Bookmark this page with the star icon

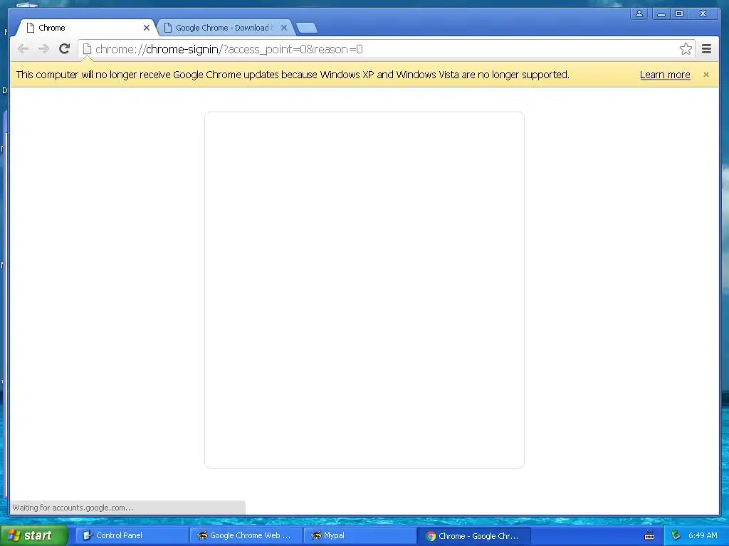pyautogui.click(x=686, y=49)
